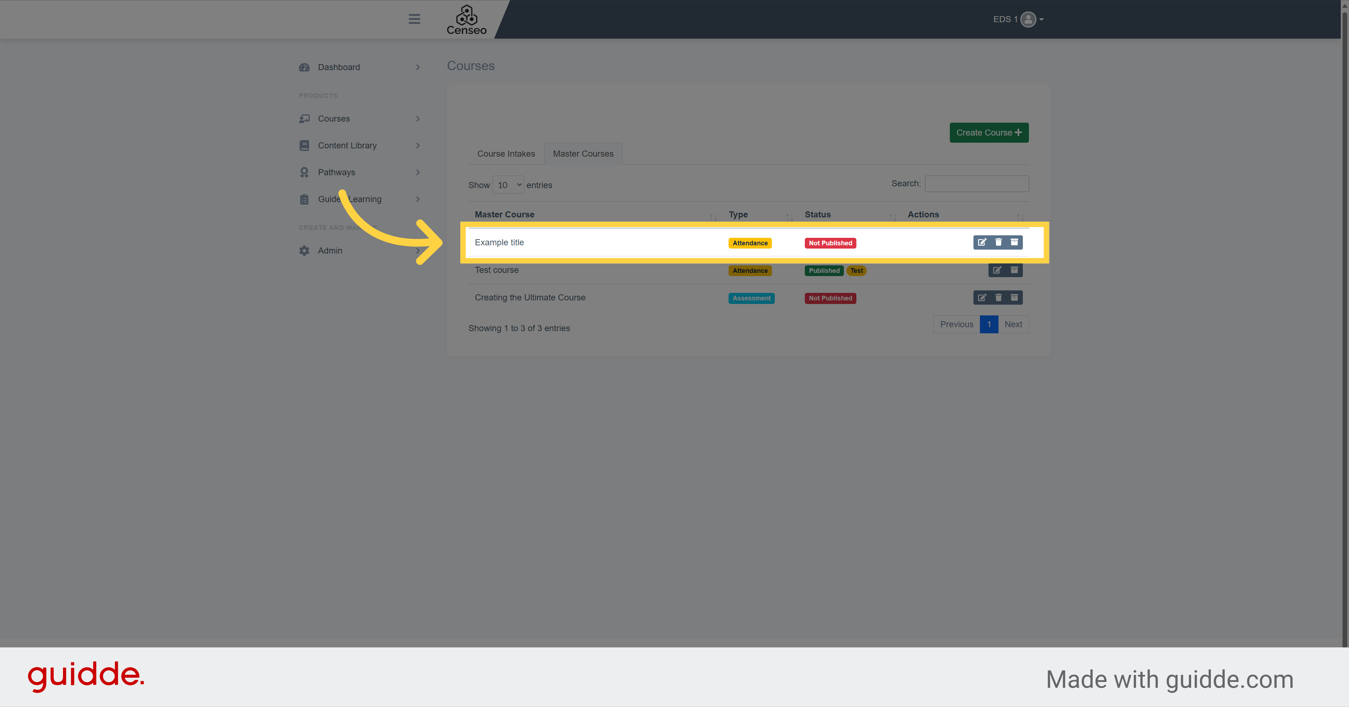Toggle the hamburger menu open or closed
The image size is (1349, 707).
414,19
